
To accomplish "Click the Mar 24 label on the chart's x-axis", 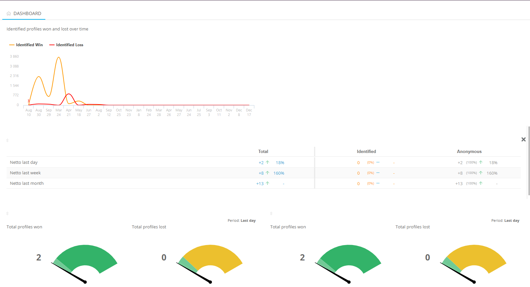I will click(59, 112).
